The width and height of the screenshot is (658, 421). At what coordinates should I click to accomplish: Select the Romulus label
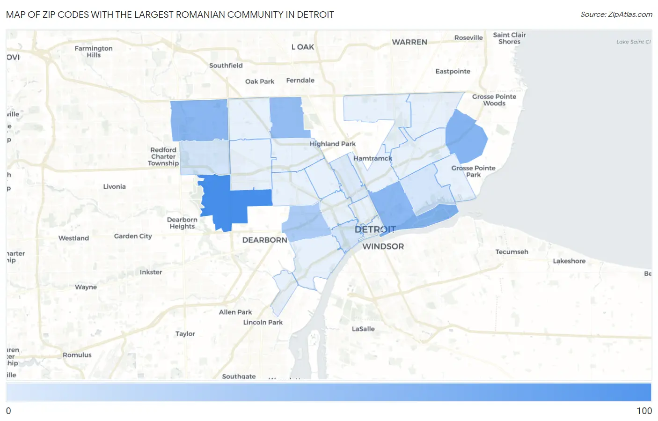pos(77,355)
